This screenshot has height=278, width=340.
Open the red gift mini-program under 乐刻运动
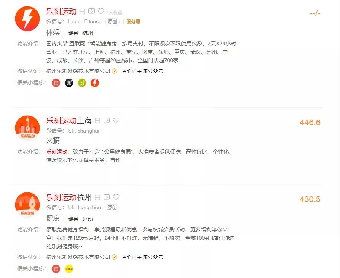(56, 83)
